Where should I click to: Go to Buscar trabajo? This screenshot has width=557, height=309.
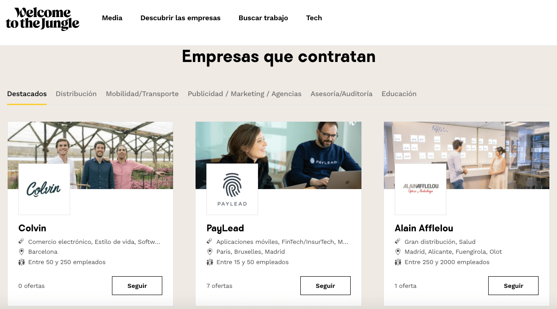click(263, 18)
